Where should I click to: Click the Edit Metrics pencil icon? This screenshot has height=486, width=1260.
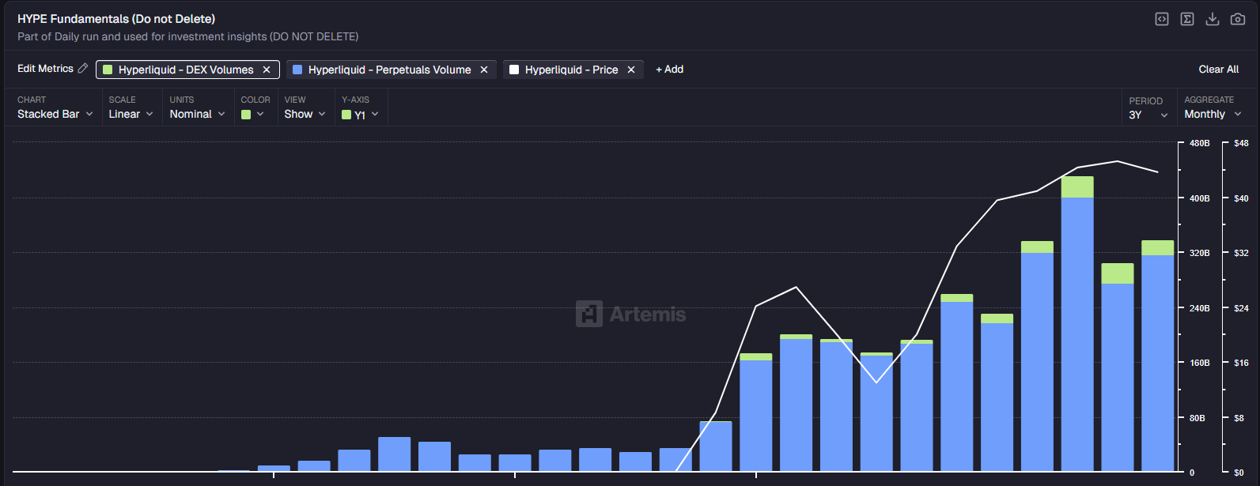pos(82,69)
